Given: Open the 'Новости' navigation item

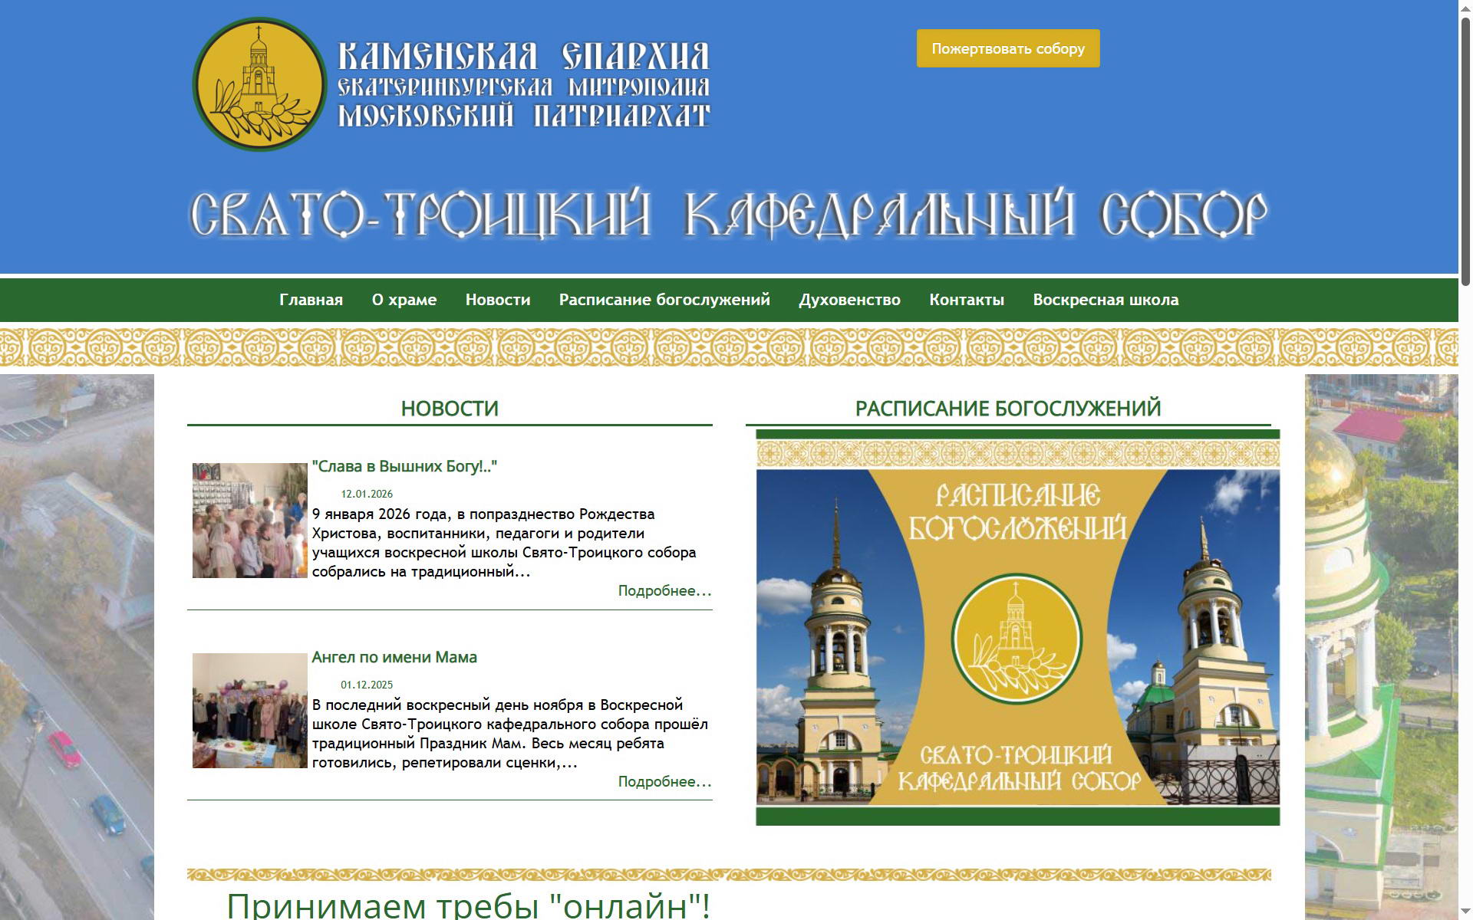Looking at the screenshot, I should [497, 300].
